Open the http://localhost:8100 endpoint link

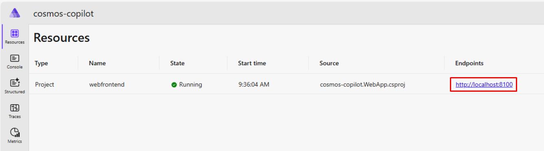[484, 85]
